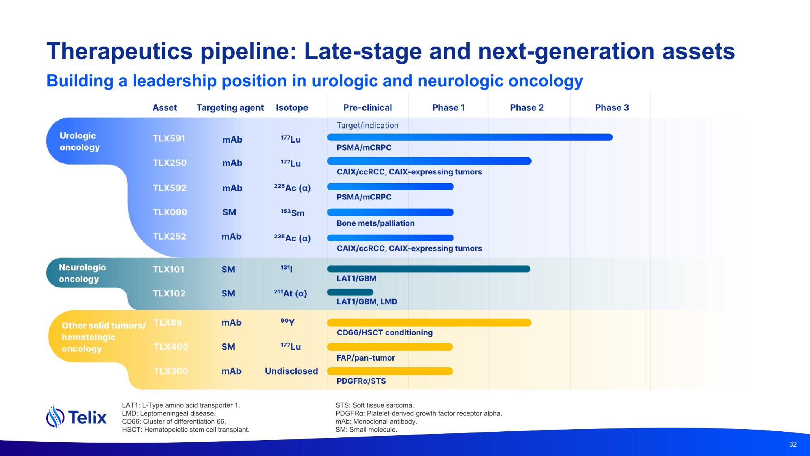
Task: Click the Neurologic oncology category label
Action: pos(82,273)
